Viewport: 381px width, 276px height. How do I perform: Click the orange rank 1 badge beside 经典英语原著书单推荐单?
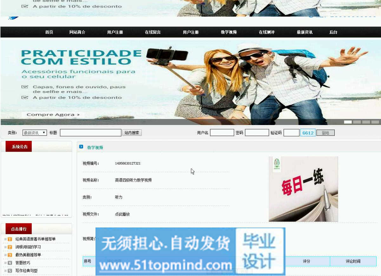10,239
